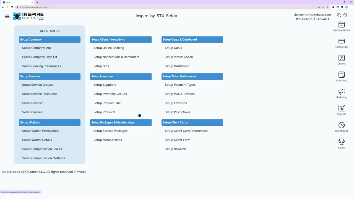
Task: Open Setup Company Info
Action: (37, 48)
